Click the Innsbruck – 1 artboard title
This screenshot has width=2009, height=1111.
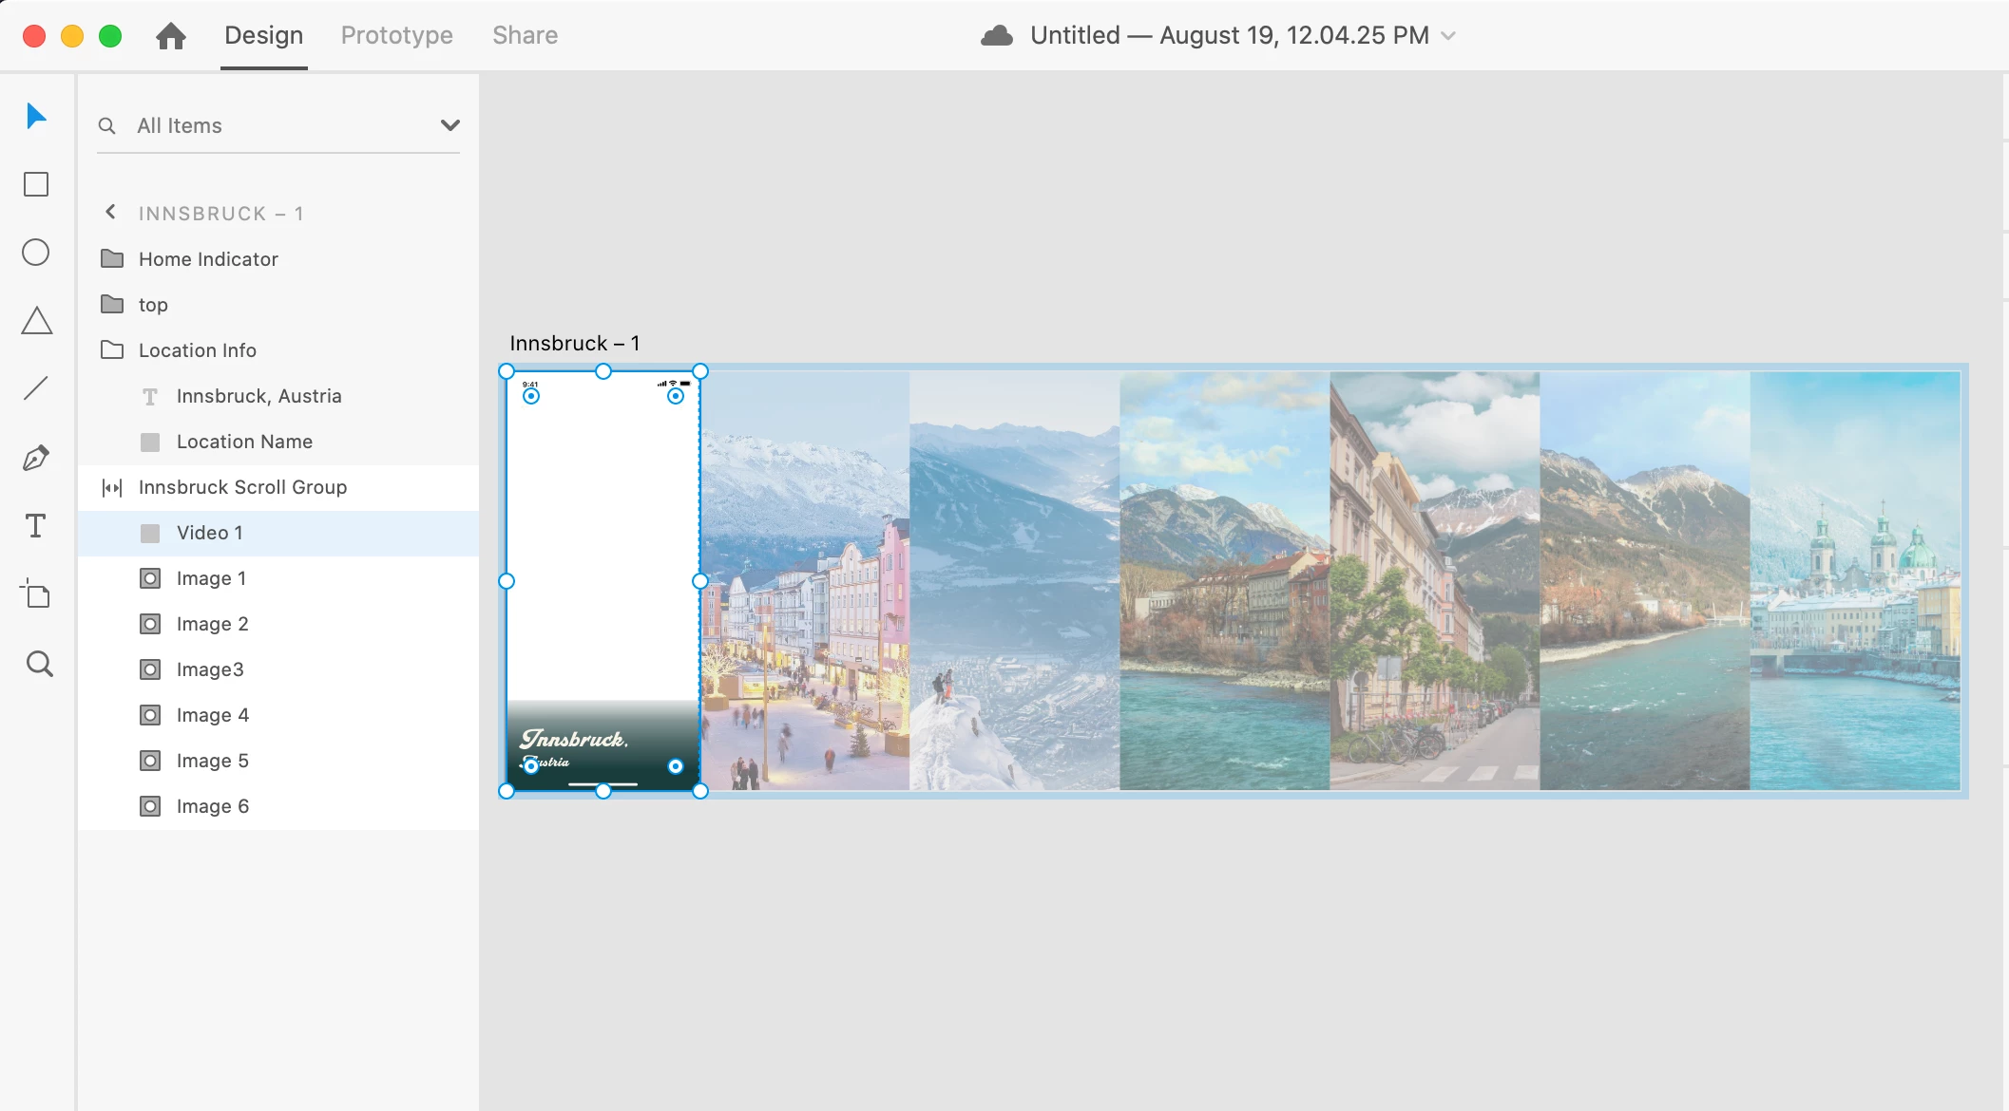[574, 343]
